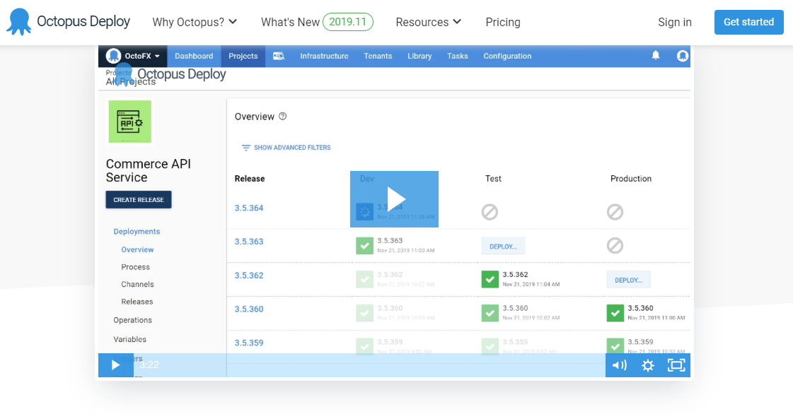Click the notification bell icon
Viewport: 793px width, 414px height.
click(x=656, y=56)
